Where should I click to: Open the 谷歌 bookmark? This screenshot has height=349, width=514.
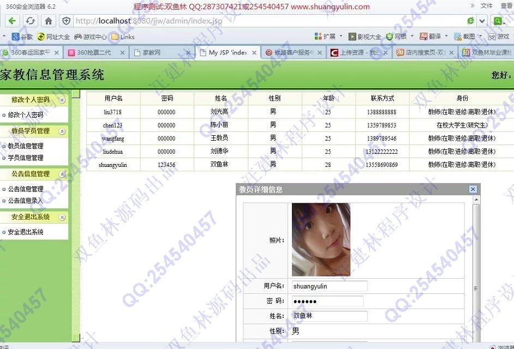click(22, 37)
